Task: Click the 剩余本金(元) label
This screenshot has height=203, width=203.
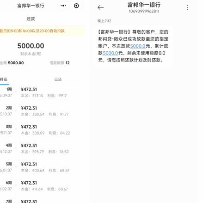Action: (x=31, y=54)
